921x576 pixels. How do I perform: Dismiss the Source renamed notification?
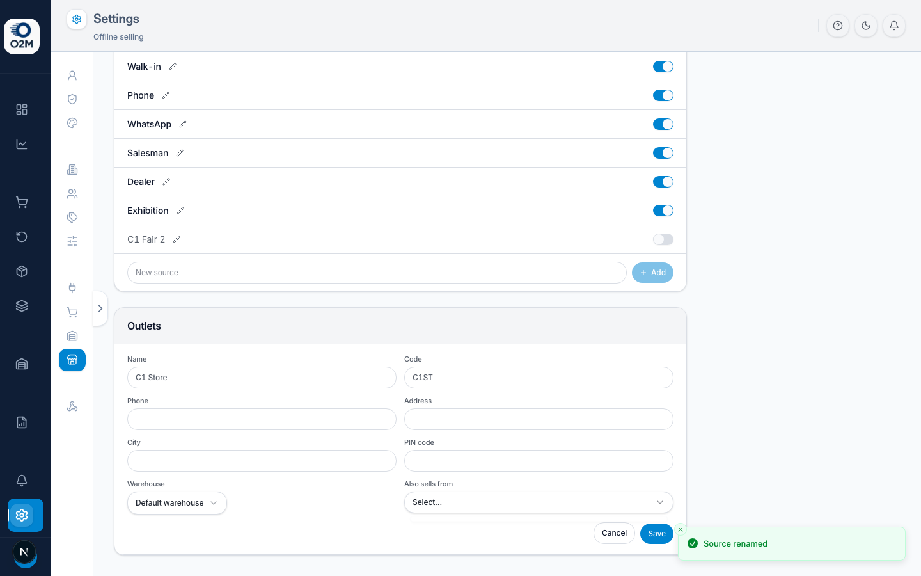(x=681, y=529)
